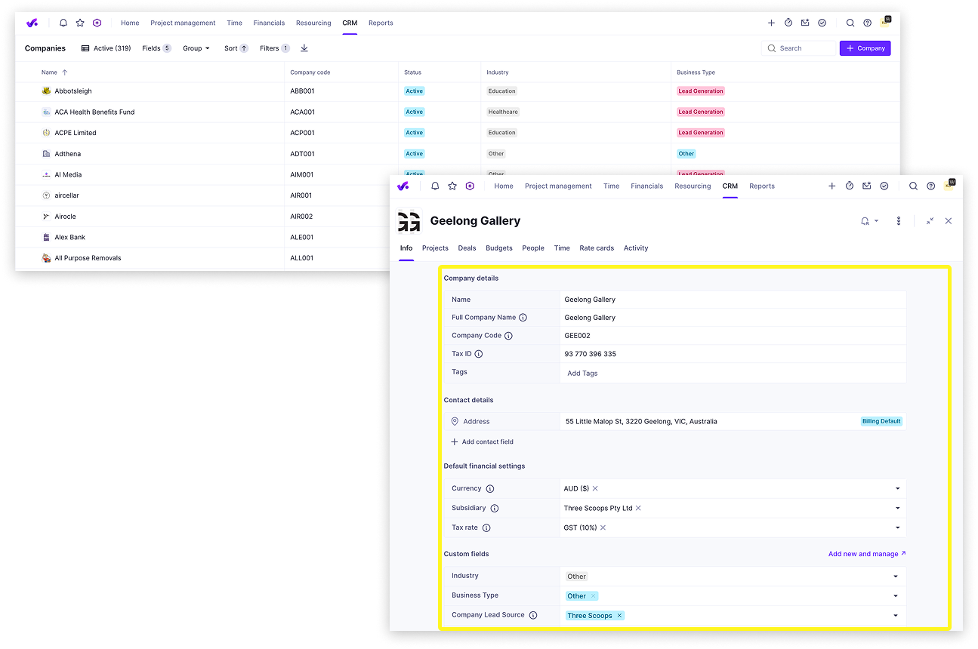Open search magnifier in Geelong Gallery window

click(913, 186)
